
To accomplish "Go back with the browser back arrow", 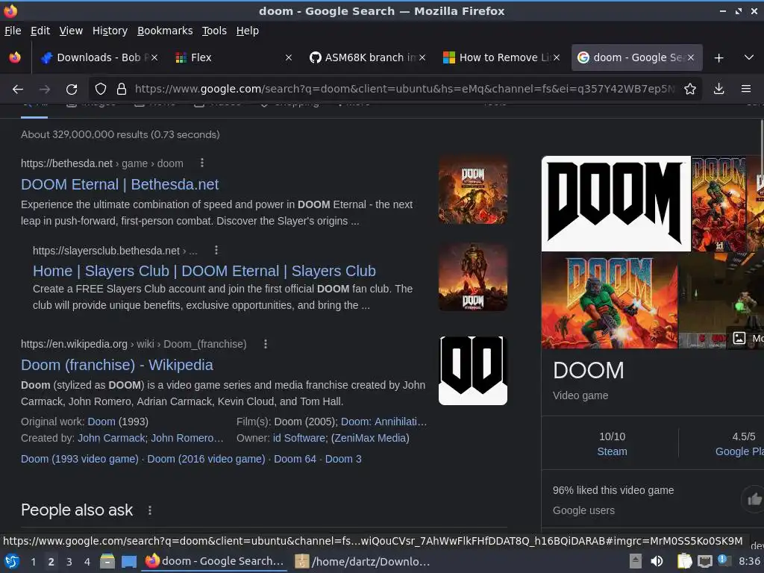I will pos(18,90).
